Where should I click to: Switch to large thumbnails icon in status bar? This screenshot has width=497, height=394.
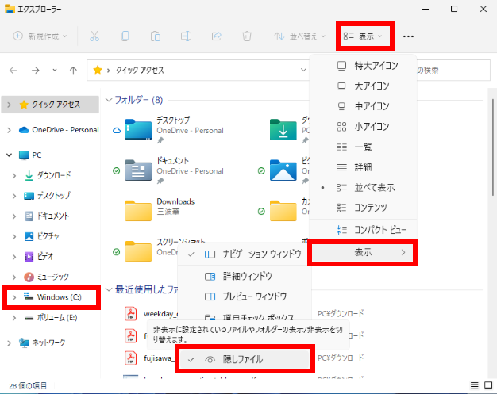click(488, 385)
